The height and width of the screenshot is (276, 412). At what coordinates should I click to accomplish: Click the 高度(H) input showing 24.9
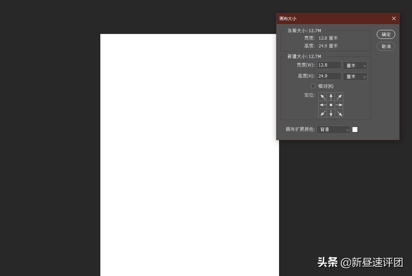coord(329,76)
